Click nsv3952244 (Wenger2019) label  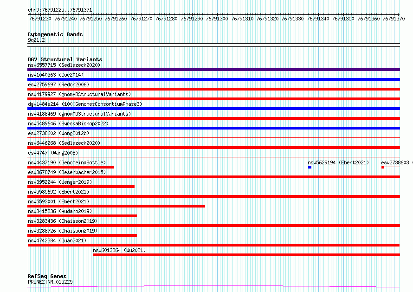pyautogui.click(x=60, y=182)
